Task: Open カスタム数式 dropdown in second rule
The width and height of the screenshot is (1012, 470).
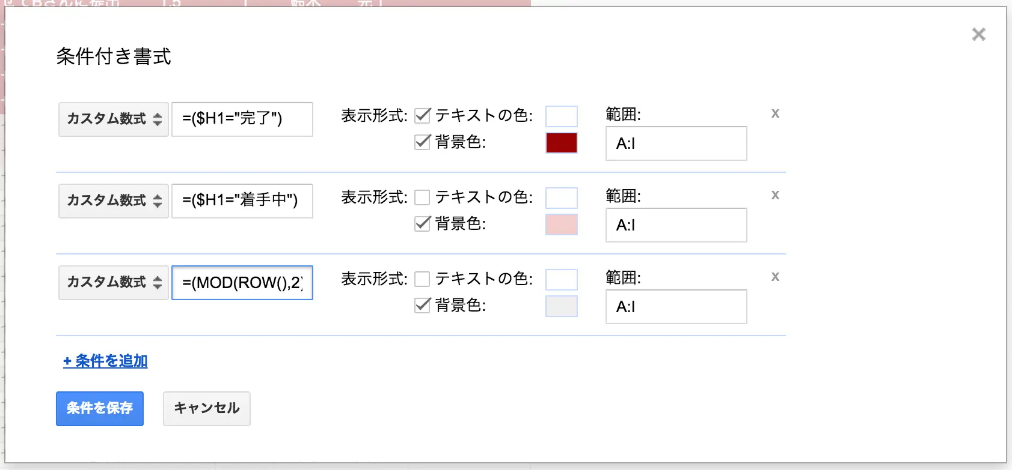Action: [113, 200]
